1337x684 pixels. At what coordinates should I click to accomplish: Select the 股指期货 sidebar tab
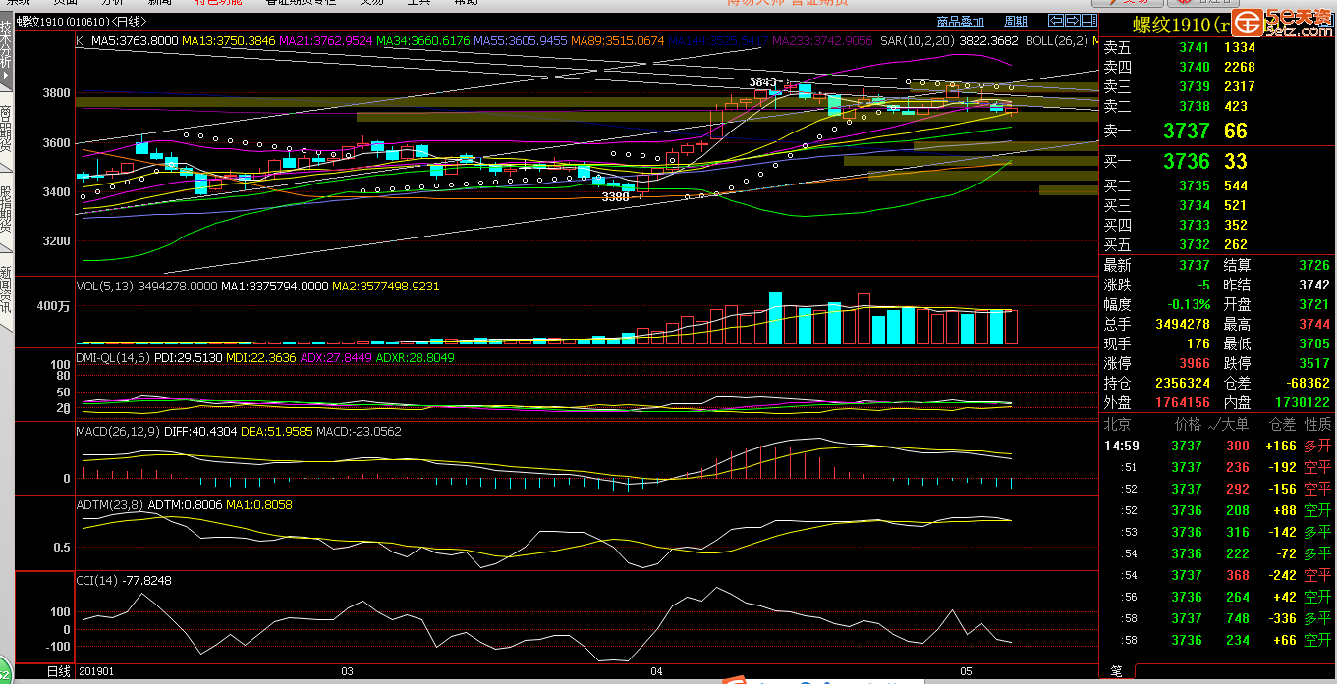click(x=6, y=211)
